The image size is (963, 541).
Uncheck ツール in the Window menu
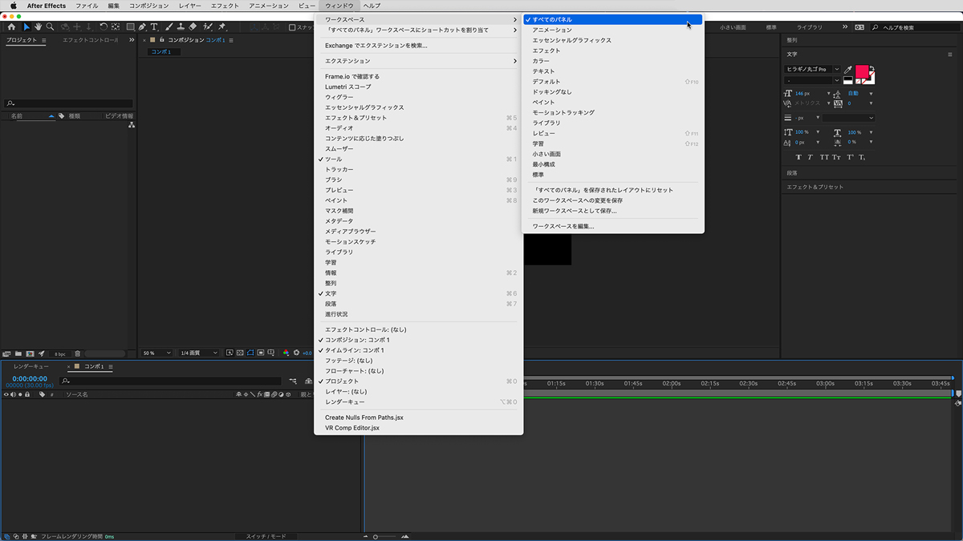(333, 159)
